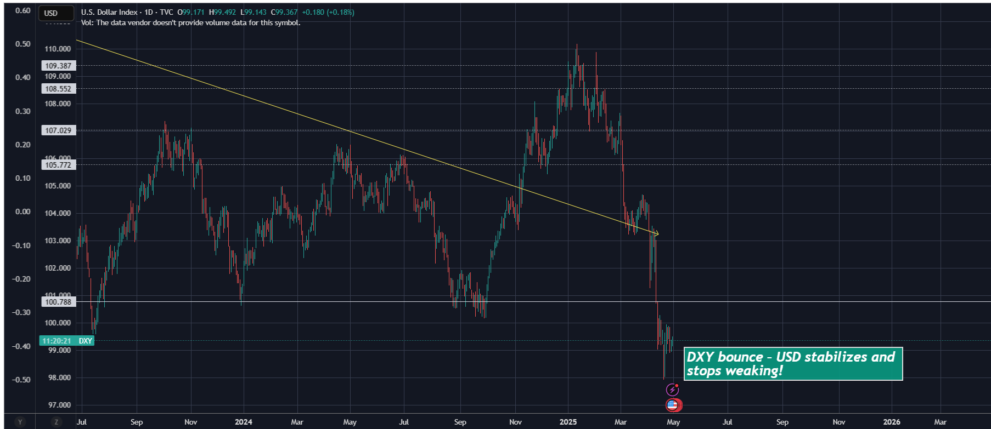Click the volume data notice text
991x429 pixels.
(190, 22)
